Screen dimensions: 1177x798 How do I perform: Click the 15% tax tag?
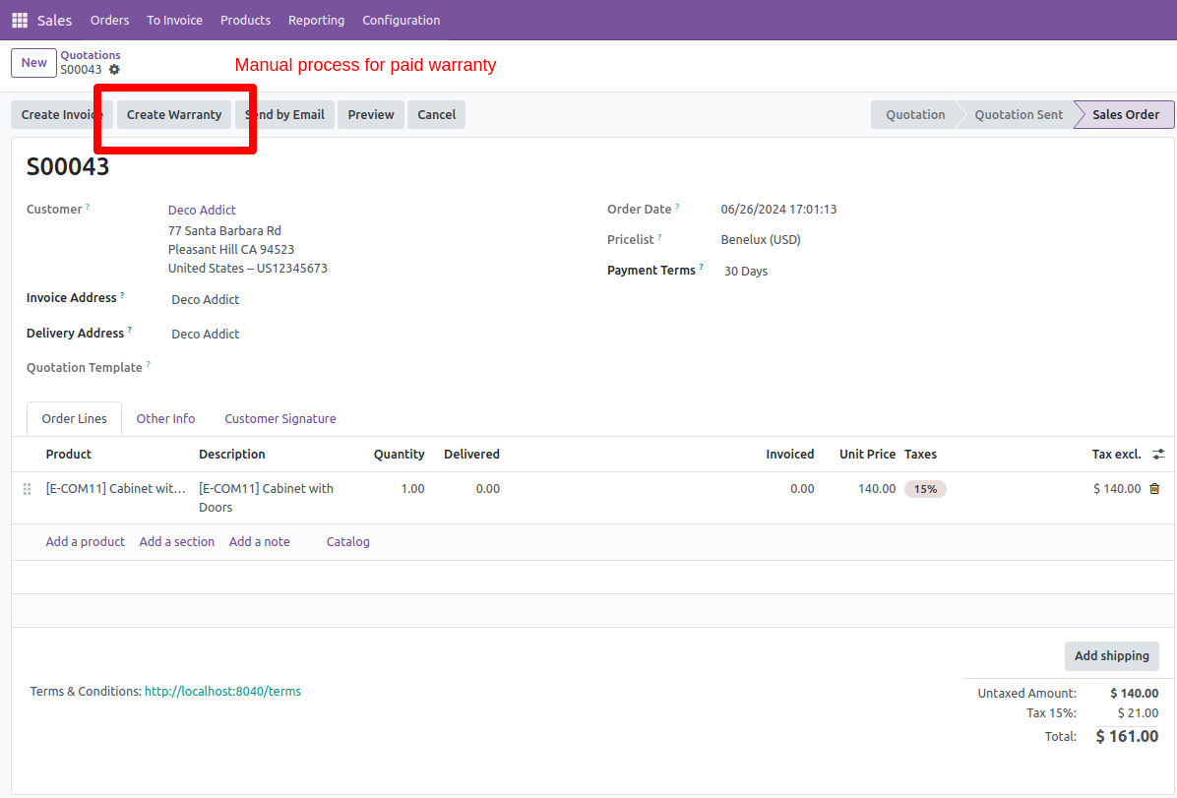925,488
